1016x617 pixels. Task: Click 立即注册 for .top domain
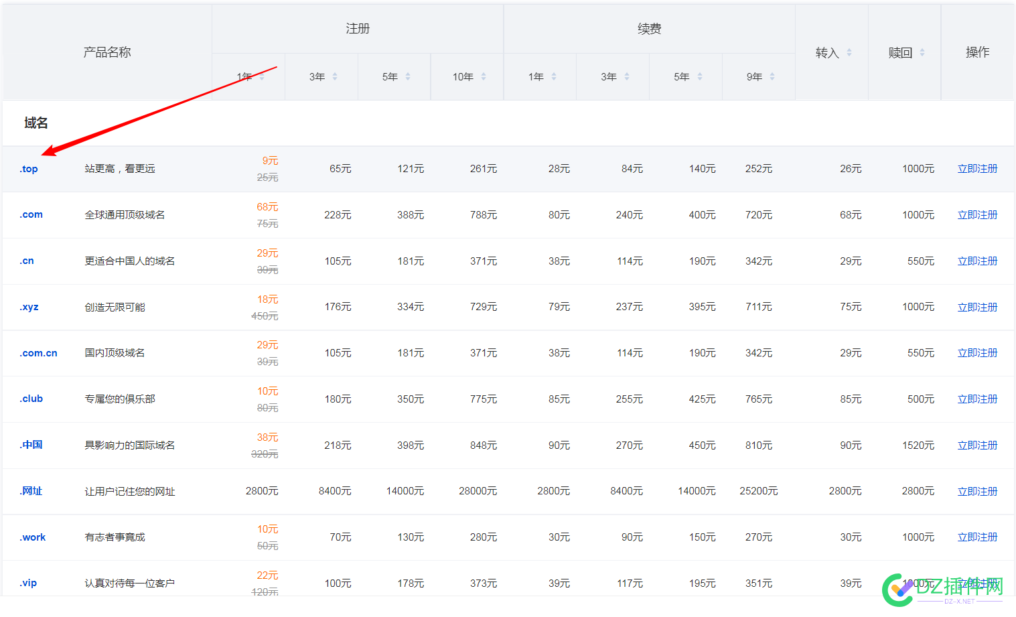pos(977,169)
